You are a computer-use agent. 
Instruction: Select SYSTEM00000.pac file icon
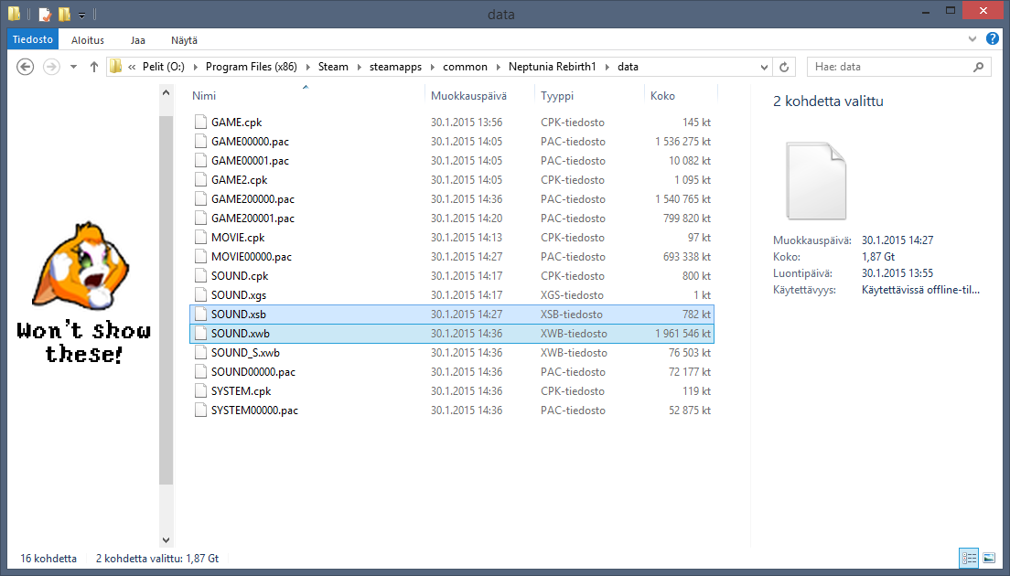coord(201,410)
